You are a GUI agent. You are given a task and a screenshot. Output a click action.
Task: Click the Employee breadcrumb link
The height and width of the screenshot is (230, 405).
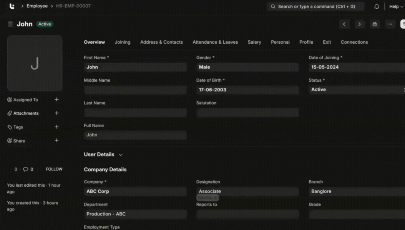[37, 6]
